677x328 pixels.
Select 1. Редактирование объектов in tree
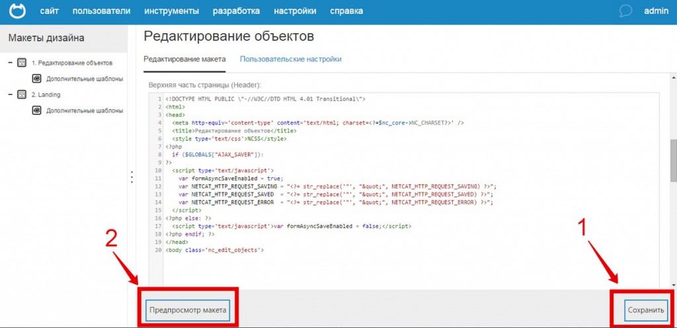pyautogui.click(x=72, y=63)
